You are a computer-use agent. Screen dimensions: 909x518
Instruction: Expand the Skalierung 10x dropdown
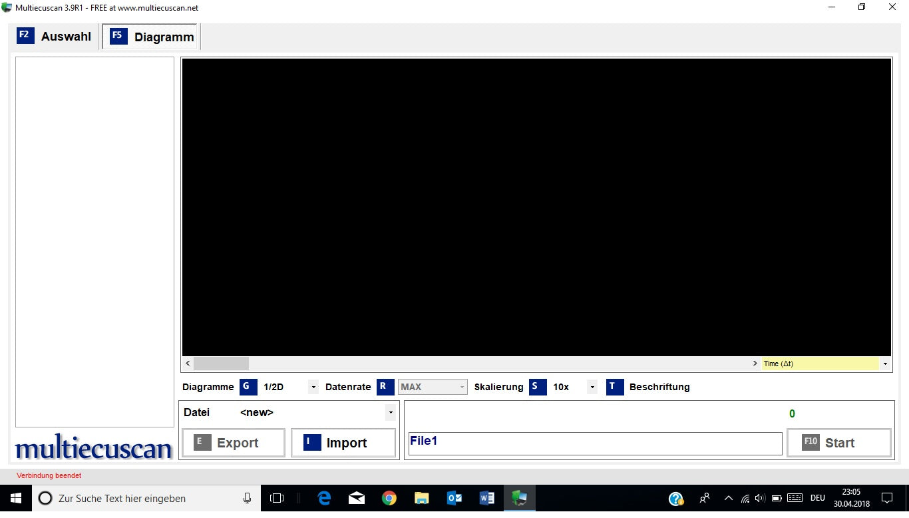coord(592,388)
